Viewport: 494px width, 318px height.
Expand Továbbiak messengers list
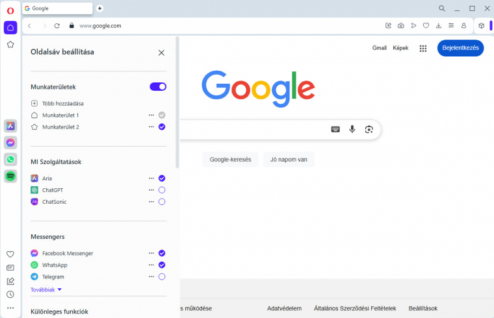point(46,289)
